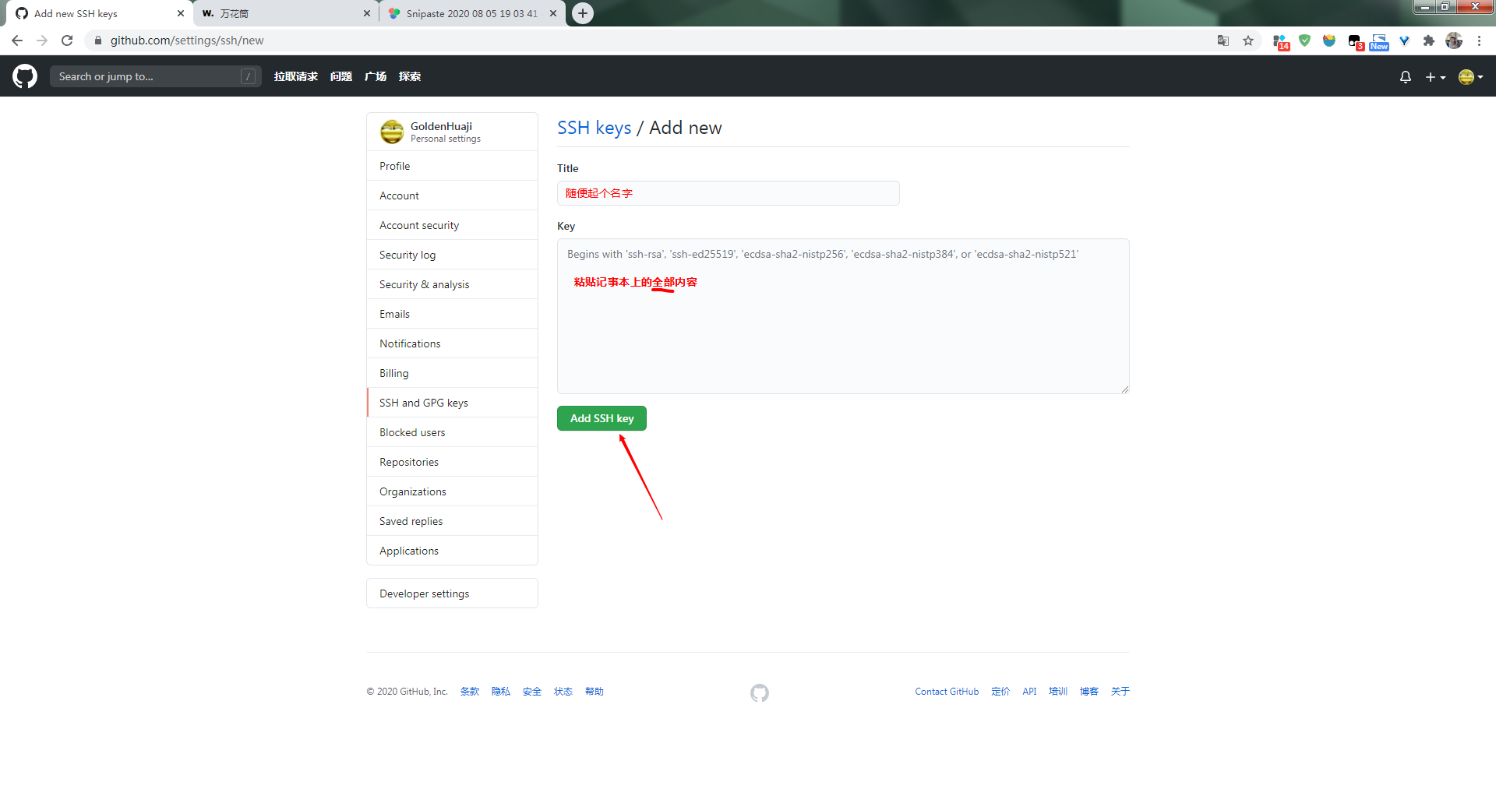Click the 'SSH keys' breadcrumb link
Viewport: 1496px width, 810px height.
pyautogui.click(x=594, y=128)
